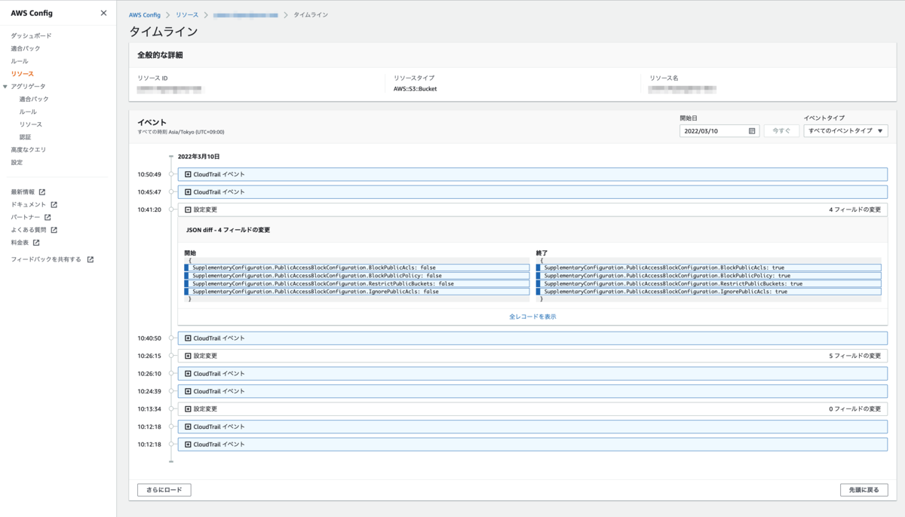Open the blurred resource breadcrumb link
This screenshot has height=517, width=905.
(x=246, y=15)
